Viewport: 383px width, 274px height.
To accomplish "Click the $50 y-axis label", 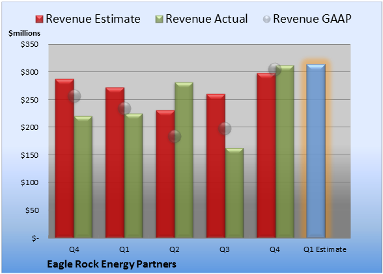I will [x=32, y=210].
